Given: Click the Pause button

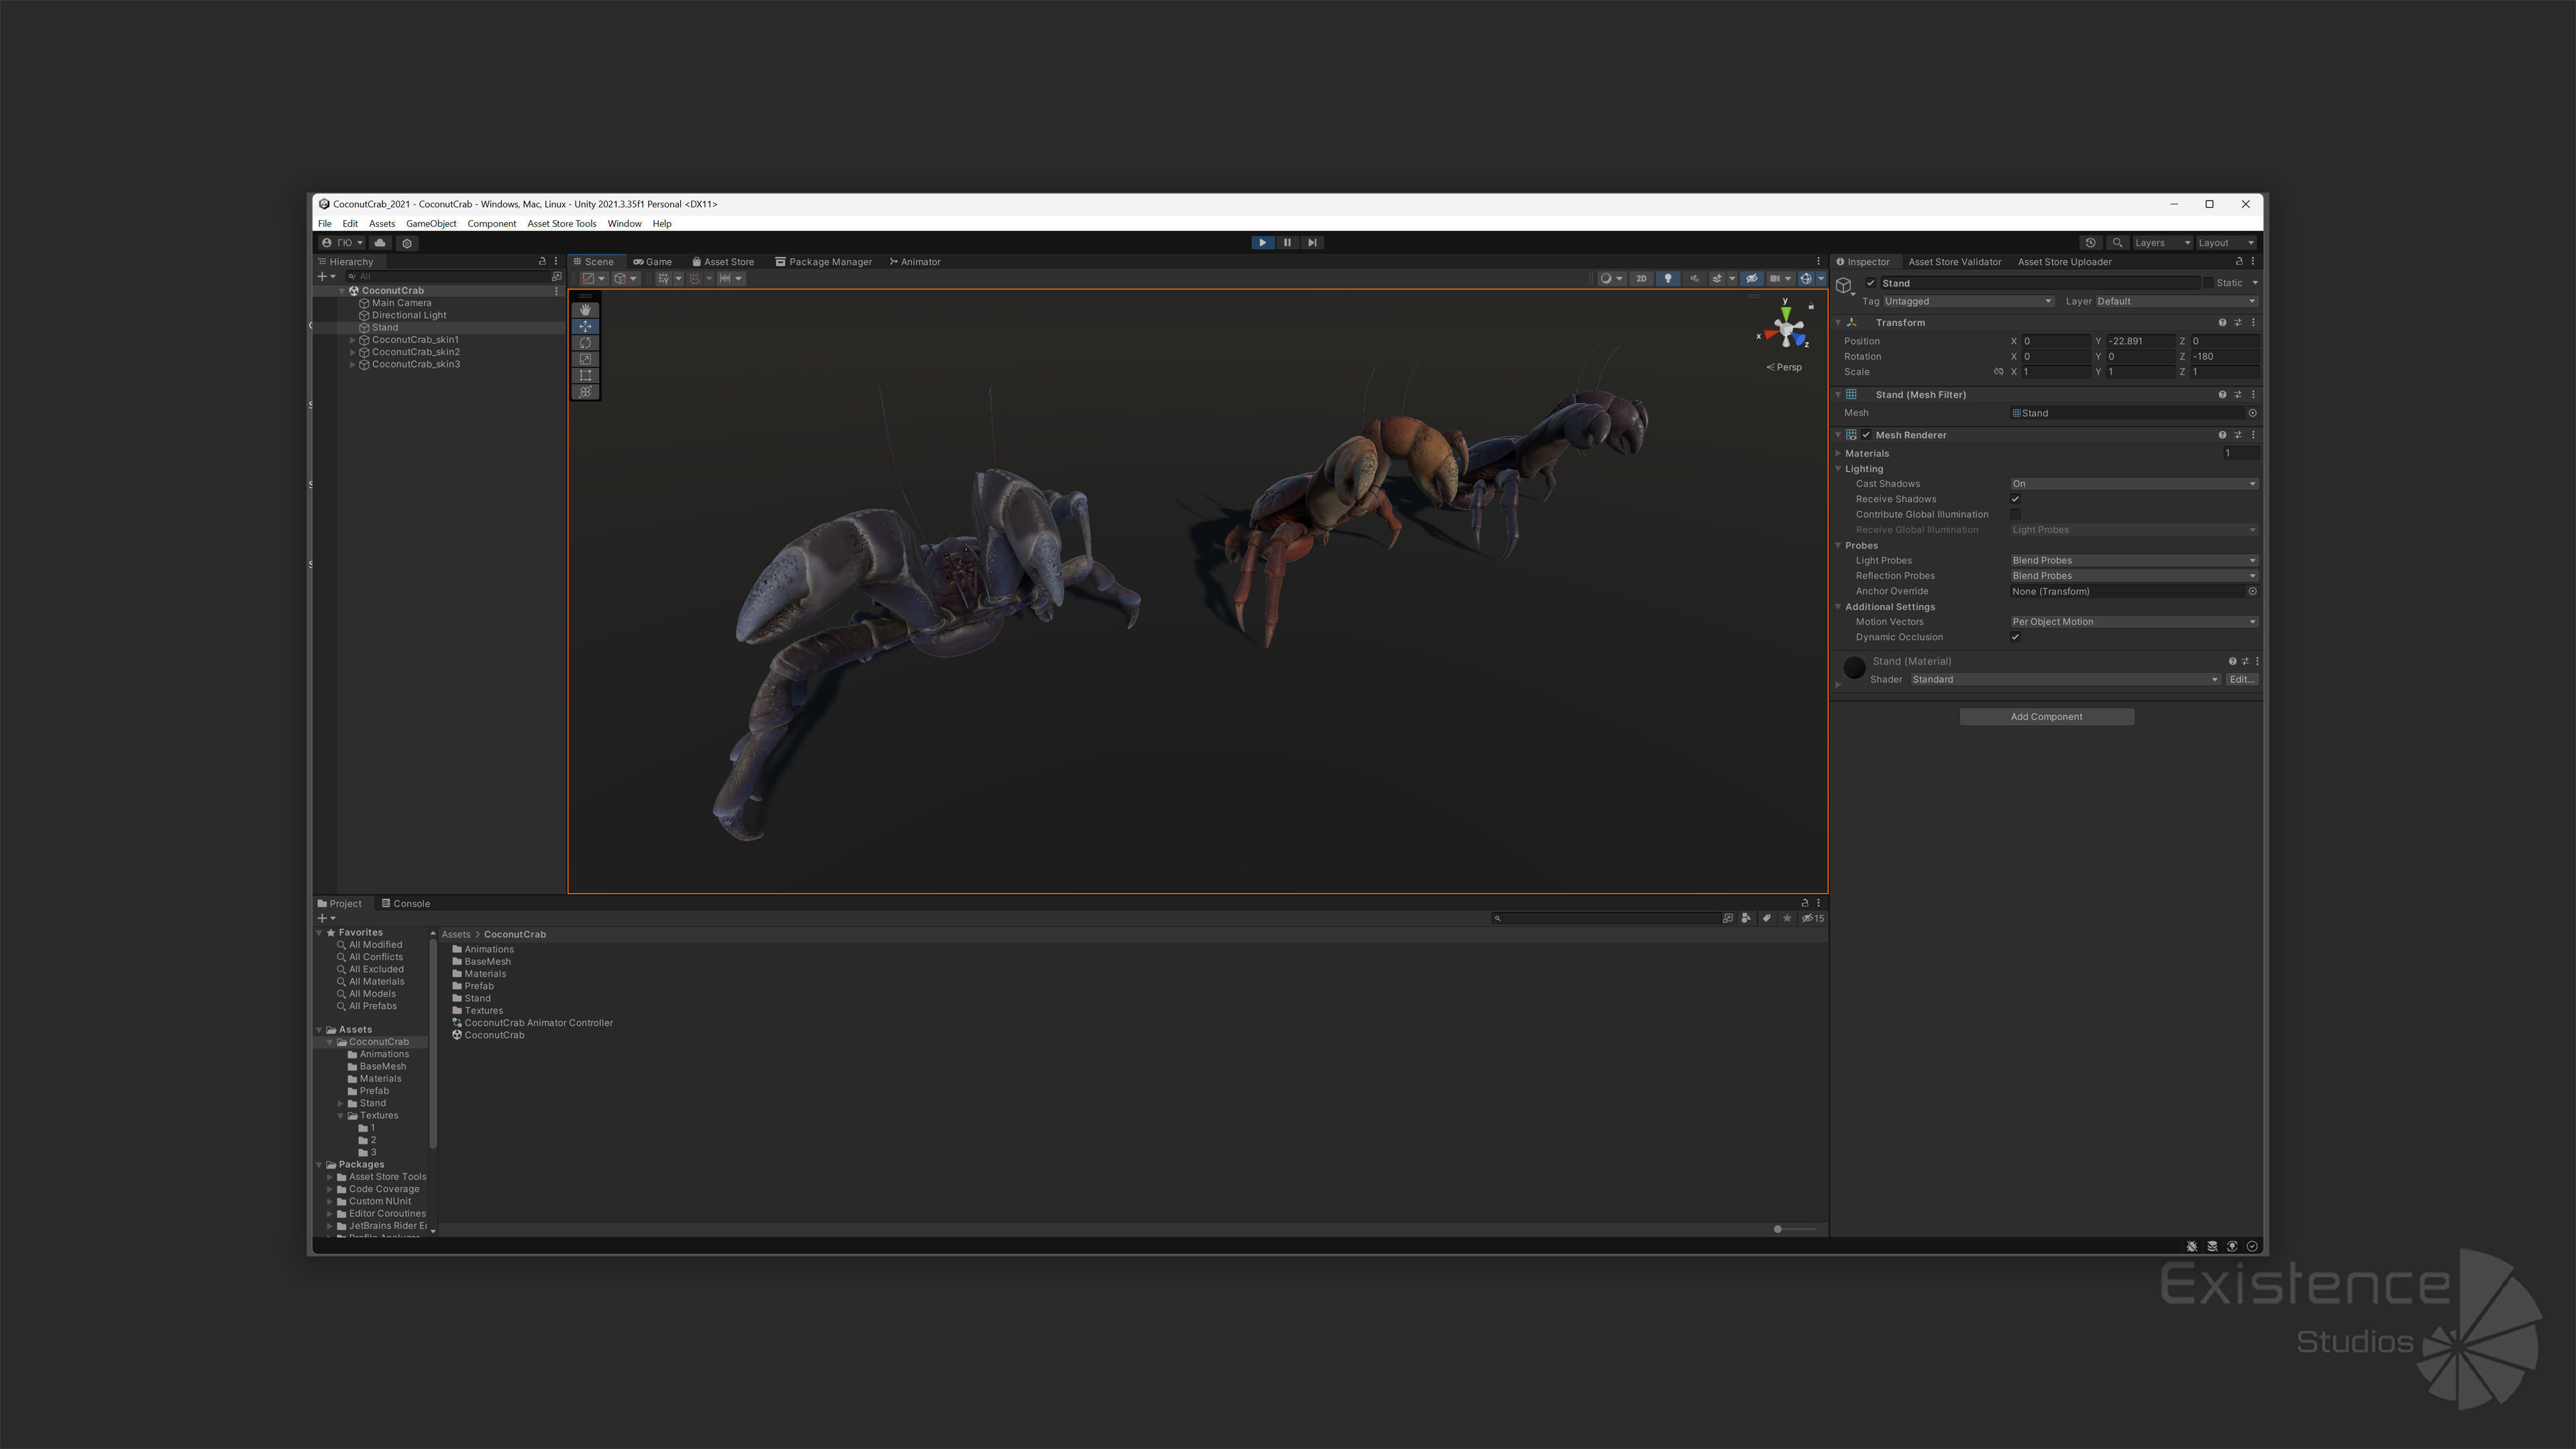Looking at the screenshot, I should click(x=1287, y=243).
